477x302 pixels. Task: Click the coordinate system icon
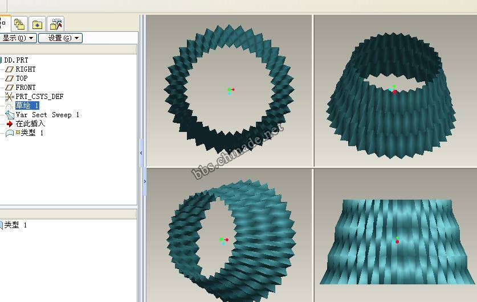point(10,97)
